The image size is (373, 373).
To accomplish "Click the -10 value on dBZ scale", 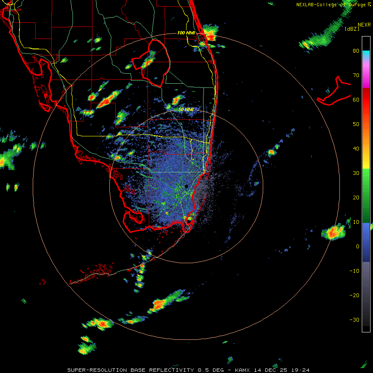I will tap(354, 271).
